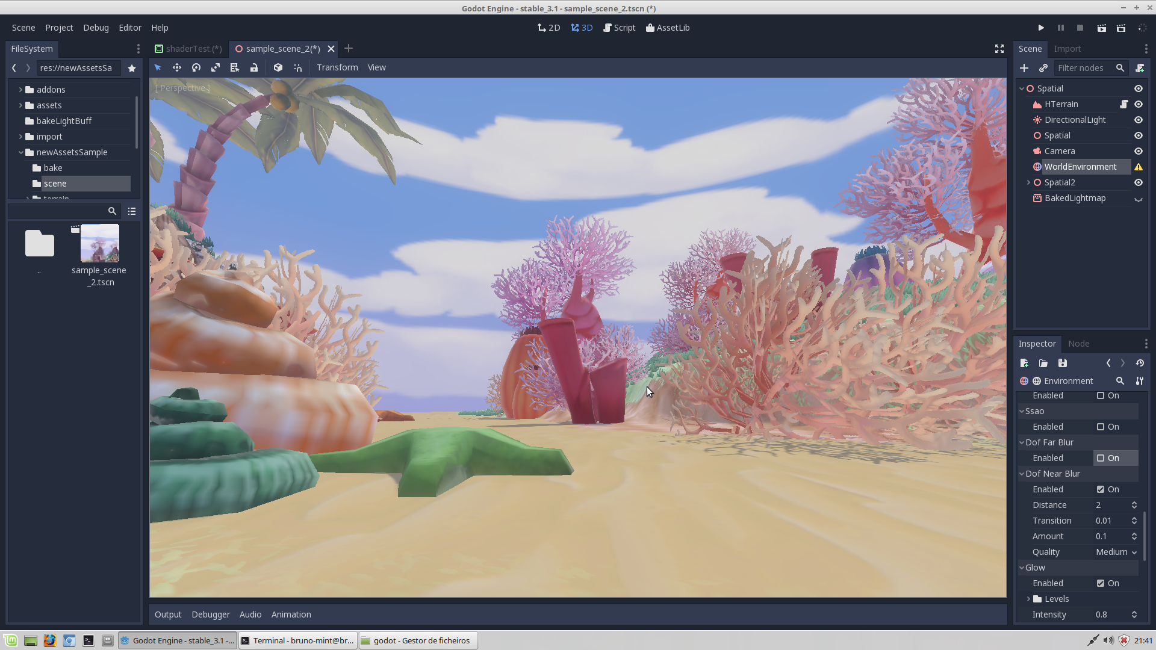Click sample_scene_2.tscn thumbnail
Viewport: 1156px width, 650px height.
point(100,243)
